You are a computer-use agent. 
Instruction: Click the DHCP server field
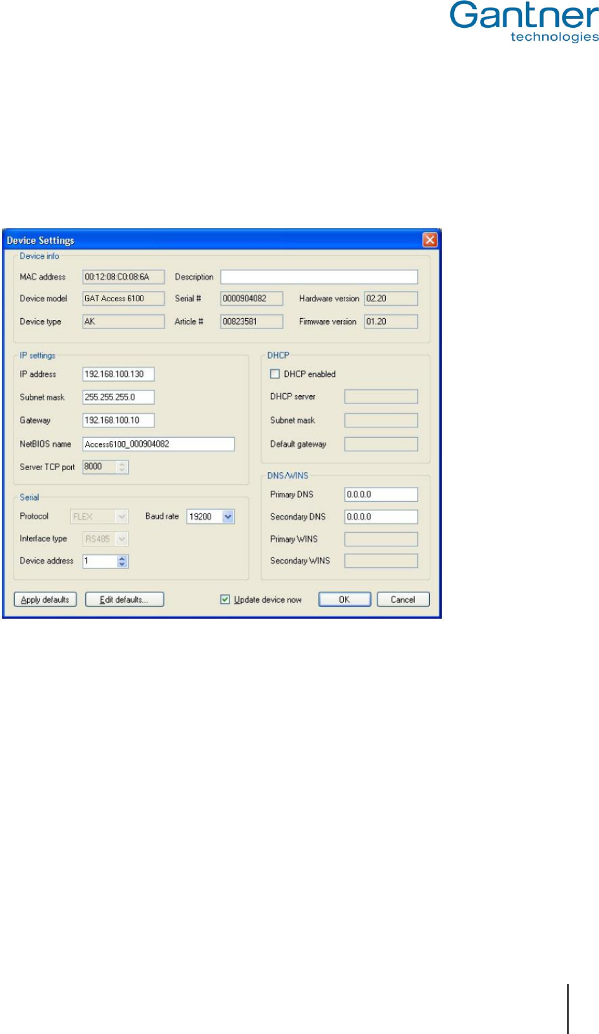pyautogui.click(x=381, y=396)
